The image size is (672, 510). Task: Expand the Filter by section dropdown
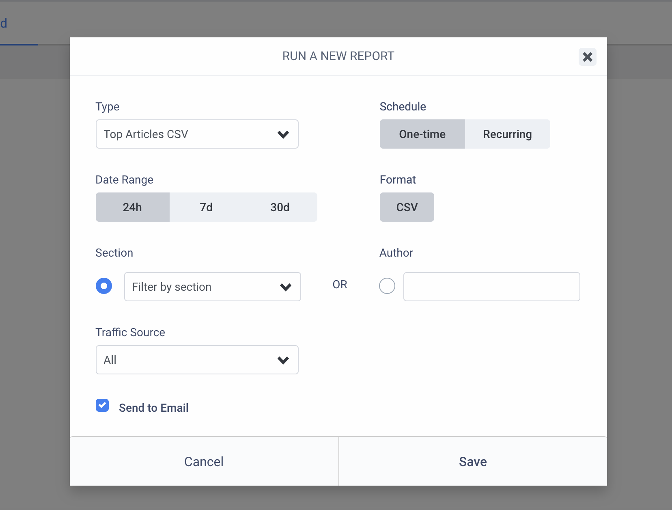[203, 287]
